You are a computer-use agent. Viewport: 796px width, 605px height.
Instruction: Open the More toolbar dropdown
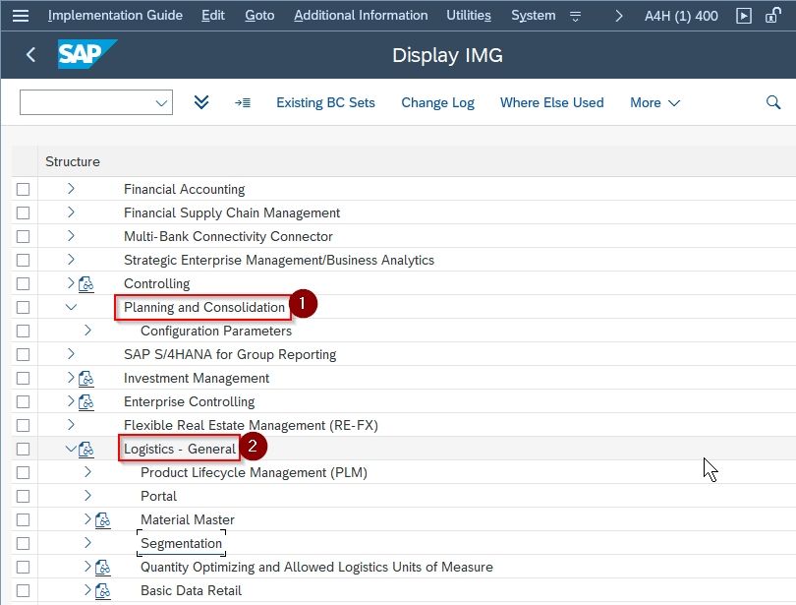tap(654, 102)
